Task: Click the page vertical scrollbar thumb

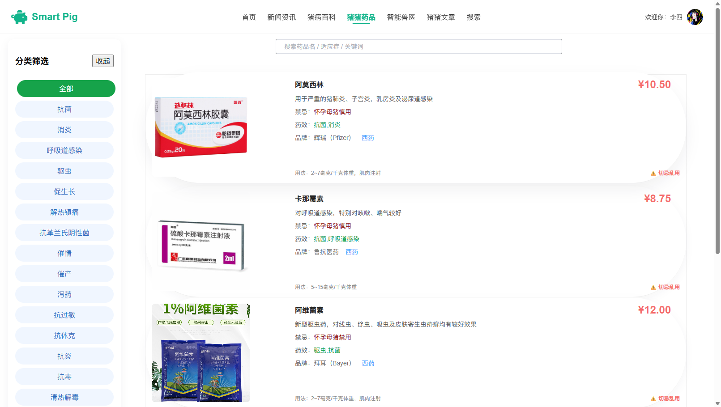Action: (x=717, y=131)
